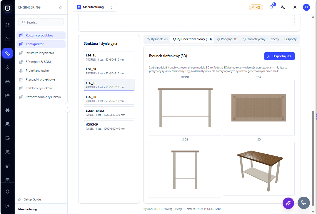
Task: Select the LEG_FL part
Action: tap(109, 85)
